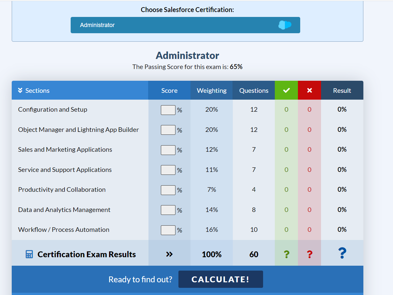Screen dimensions: 393x295
Task: Click the 16% weighting for Workflow / Process Automation
Action: (x=212, y=230)
